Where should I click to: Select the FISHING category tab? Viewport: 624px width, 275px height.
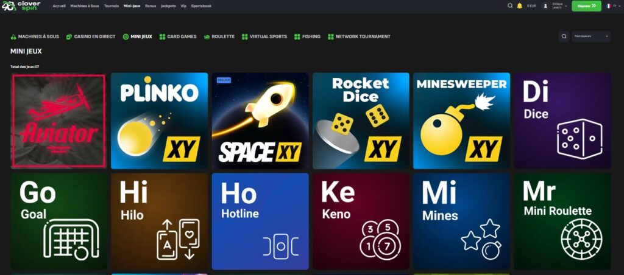pyautogui.click(x=307, y=37)
